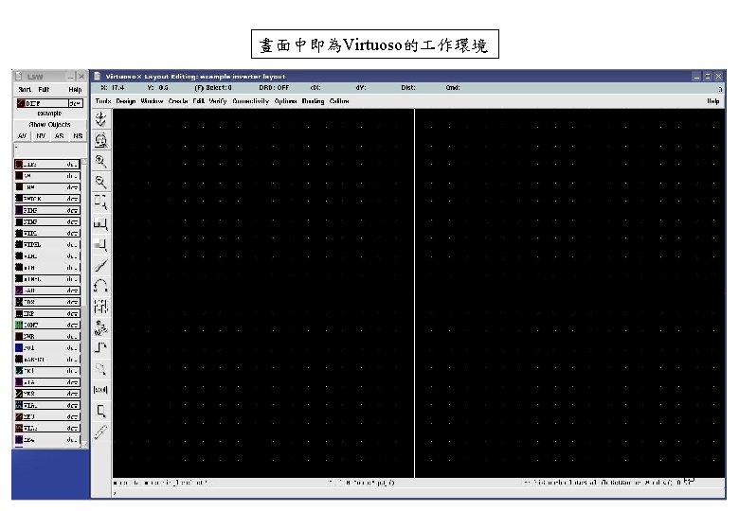The image size is (739, 511).
Task: Click the LSW layer list scrollbar
Action: [85, 304]
